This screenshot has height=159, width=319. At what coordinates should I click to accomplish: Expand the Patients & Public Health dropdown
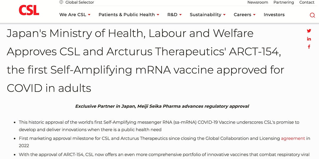pos(129,15)
